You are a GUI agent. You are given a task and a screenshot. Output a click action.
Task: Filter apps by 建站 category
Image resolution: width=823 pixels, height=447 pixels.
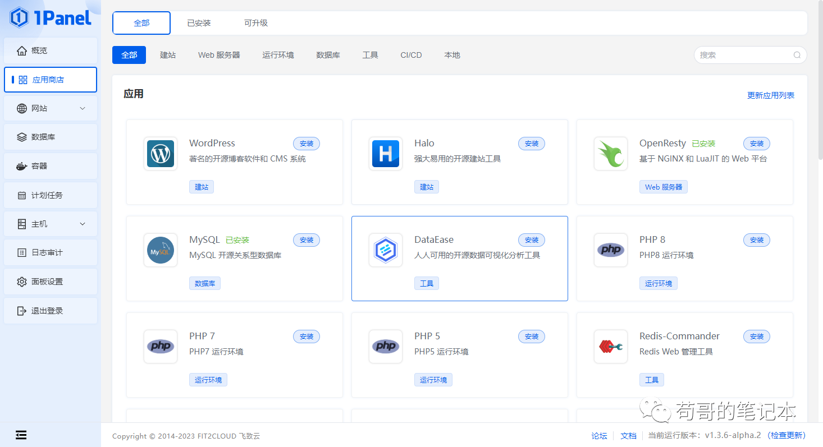pos(168,55)
